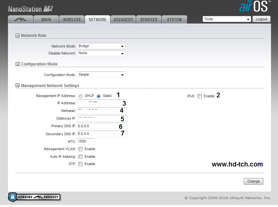
Task: Enable the Management VLAN checkbox
Action: tap(80, 149)
